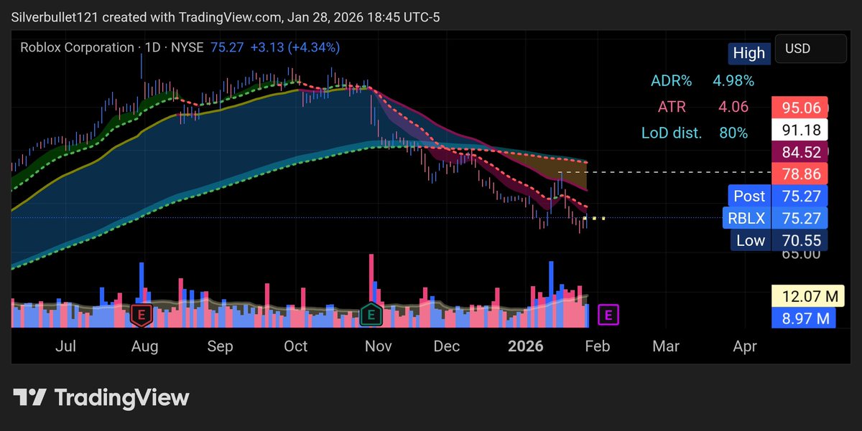The image size is (862, 431).
Task: Click the green earnings E marker in November
Action: [371, 313]
